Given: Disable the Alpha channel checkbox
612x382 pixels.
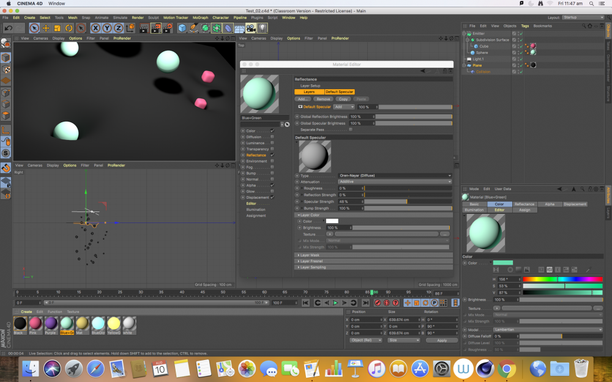Looking at the screenshot, I should (x=272, y=185).
